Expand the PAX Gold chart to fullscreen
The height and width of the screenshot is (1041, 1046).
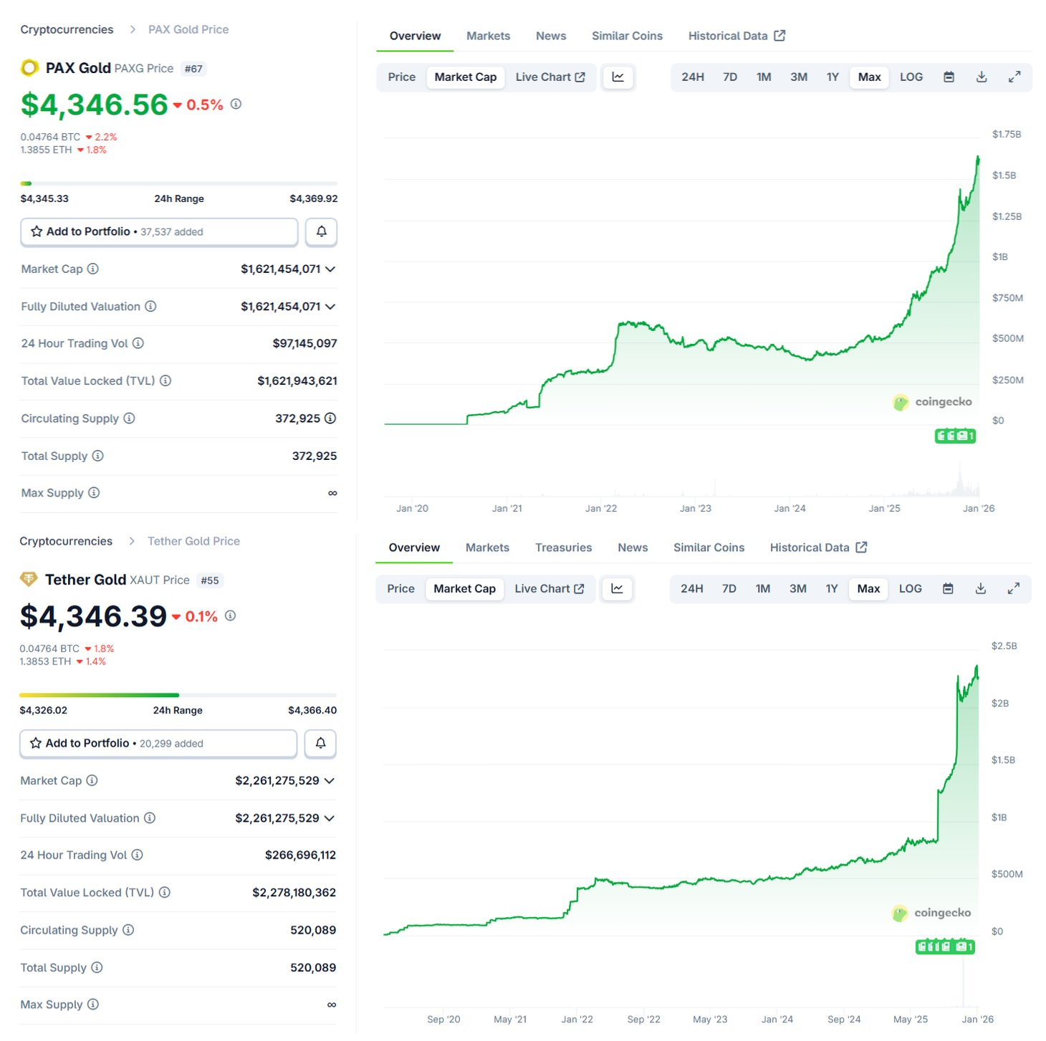tap(1014, 77)
